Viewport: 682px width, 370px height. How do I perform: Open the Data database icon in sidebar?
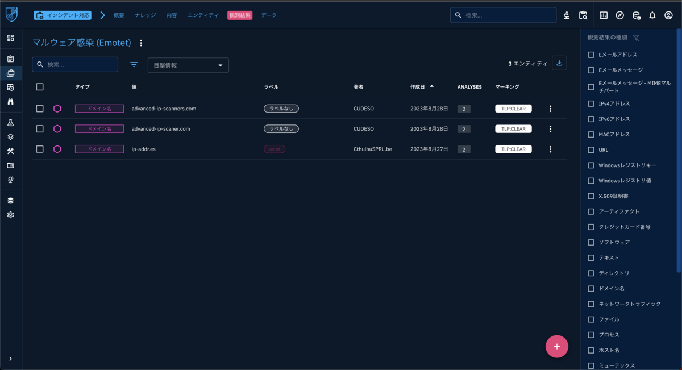pyautogui.click(x=10, y=201)
